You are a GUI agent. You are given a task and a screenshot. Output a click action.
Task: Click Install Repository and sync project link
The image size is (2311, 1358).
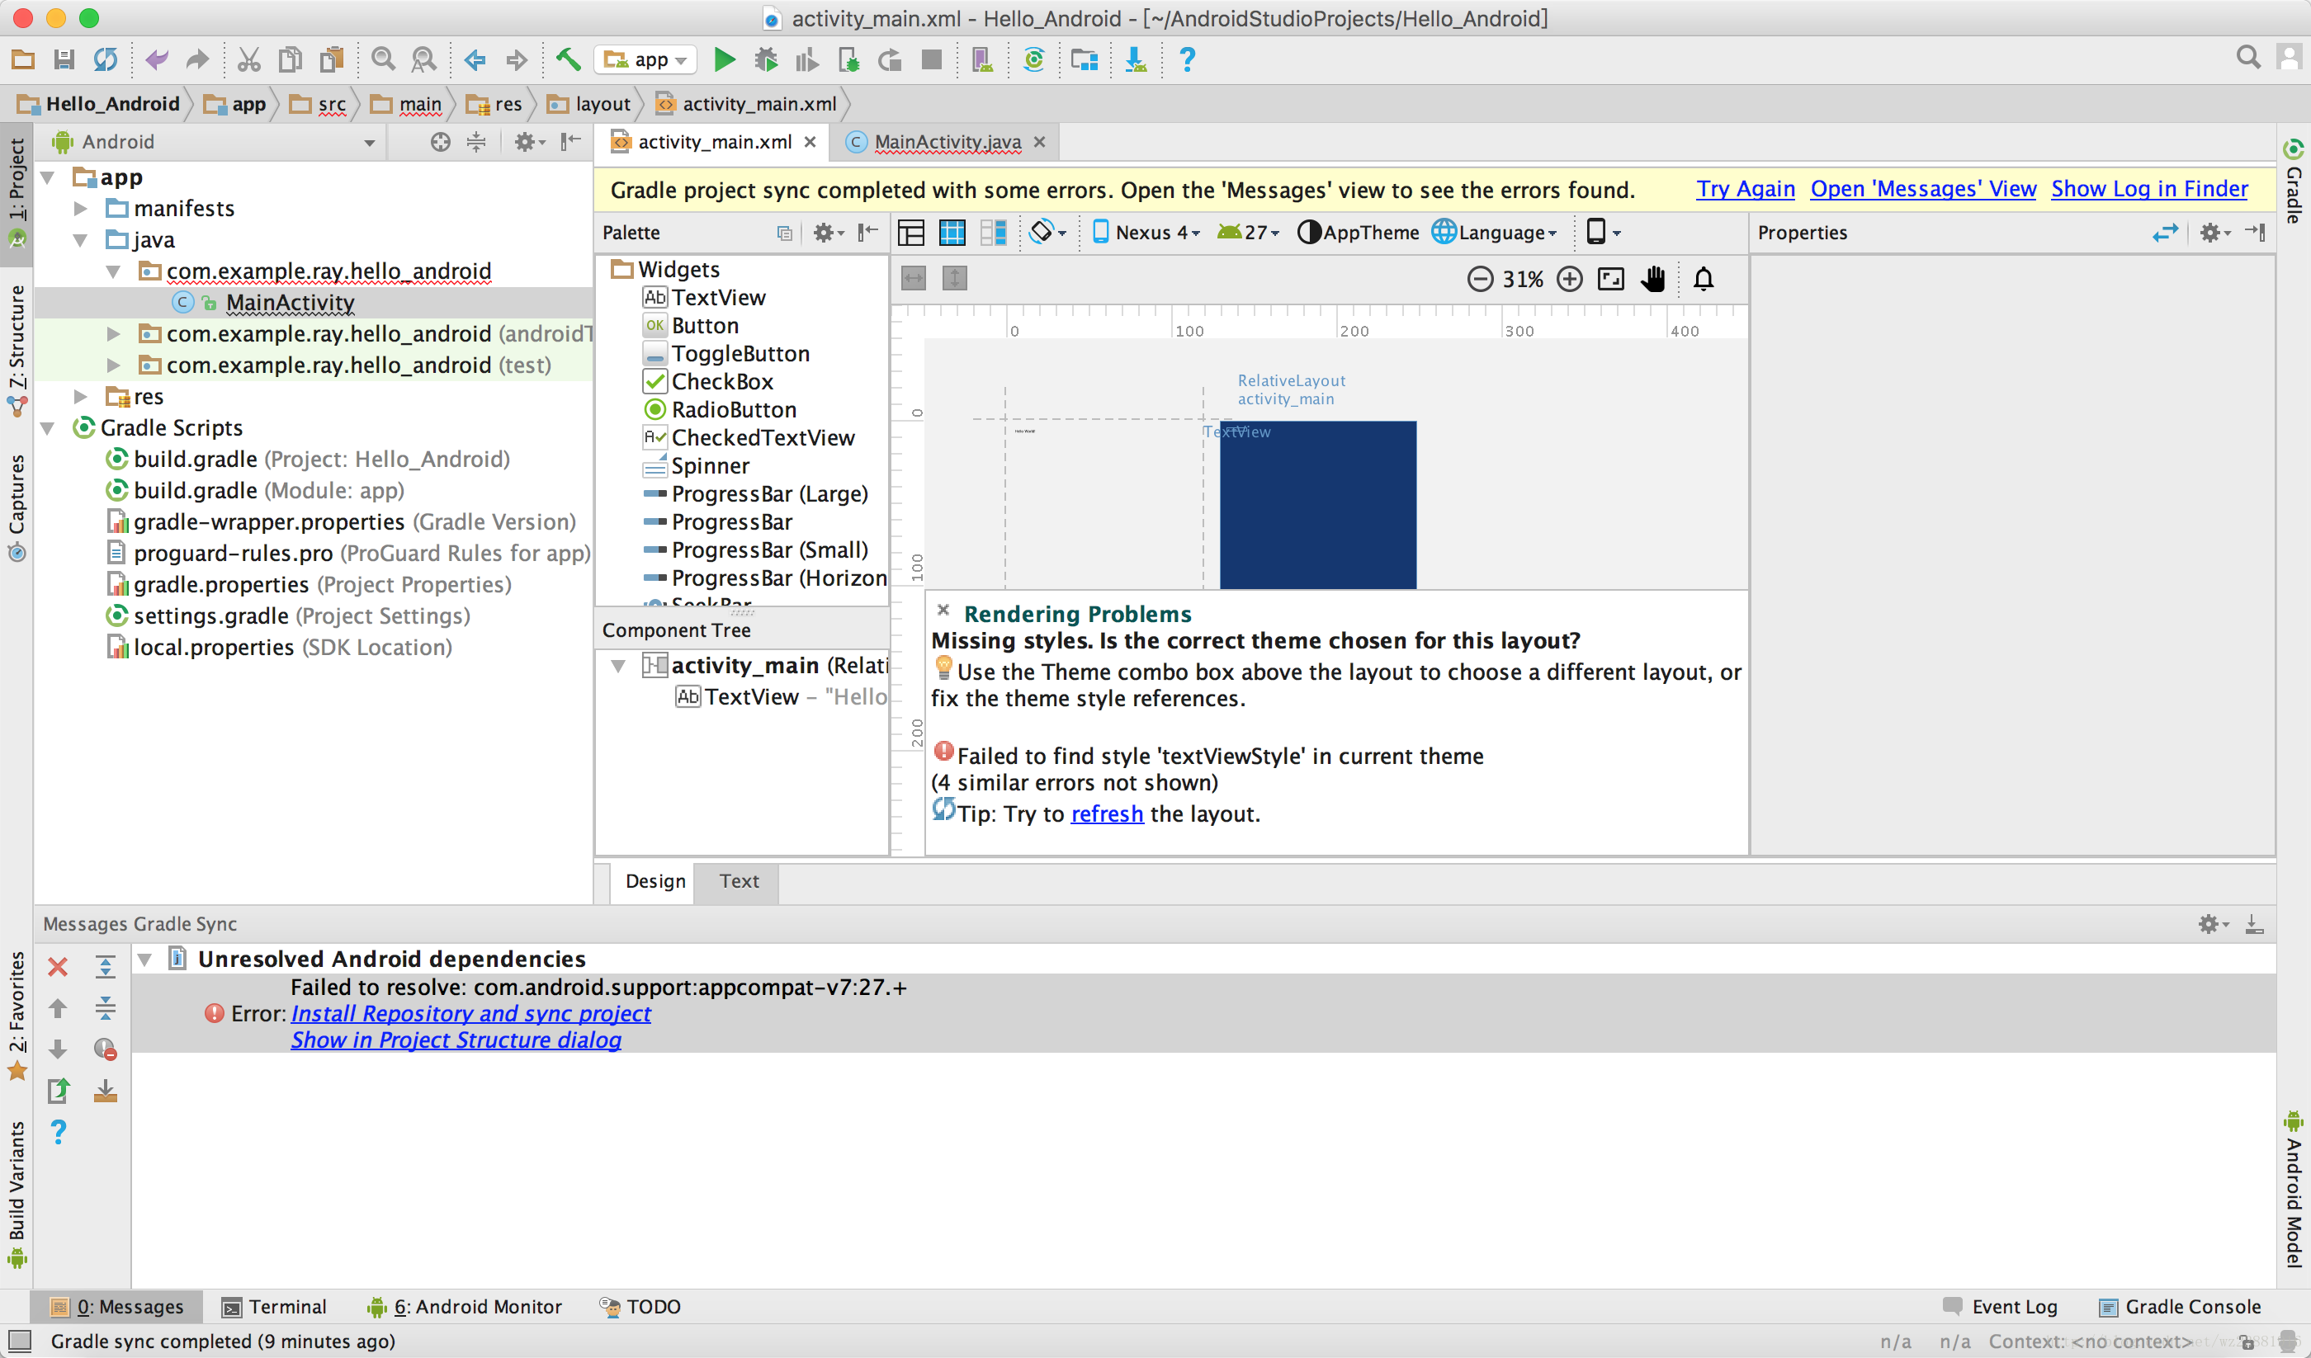470,1013
